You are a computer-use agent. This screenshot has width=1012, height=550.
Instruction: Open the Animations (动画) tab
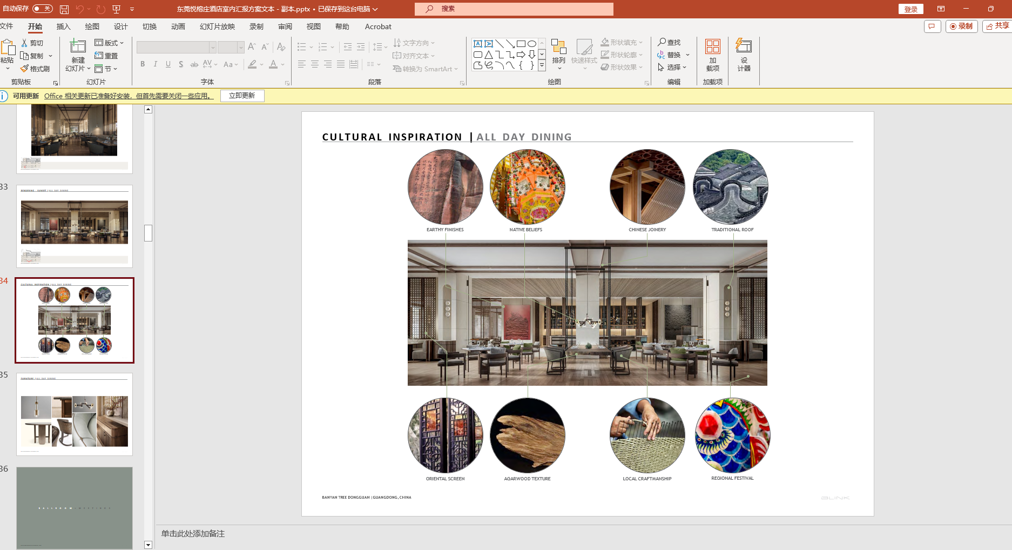(x=178, y=26)
